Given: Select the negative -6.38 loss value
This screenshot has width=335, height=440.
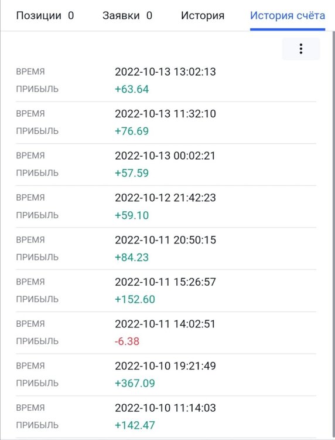Looking at the screenshot, I should (x=127, y=341).
